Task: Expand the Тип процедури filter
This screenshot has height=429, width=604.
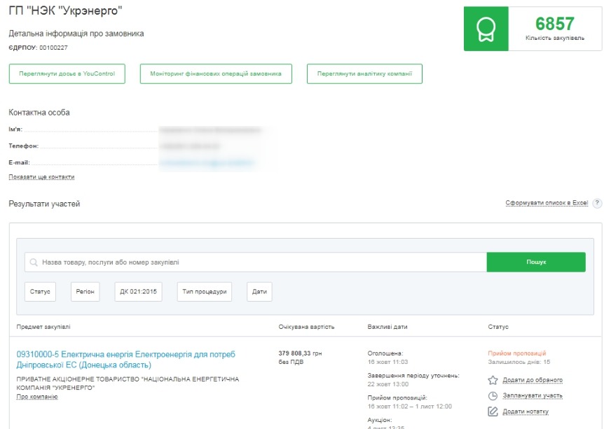Action: 204,292
